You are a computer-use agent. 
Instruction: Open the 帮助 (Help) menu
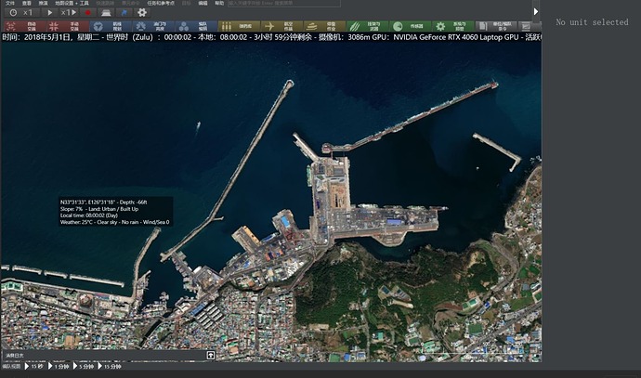tap(219, 3)
